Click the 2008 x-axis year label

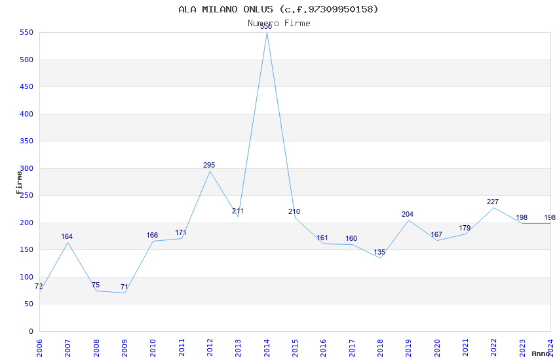point(96,348)
